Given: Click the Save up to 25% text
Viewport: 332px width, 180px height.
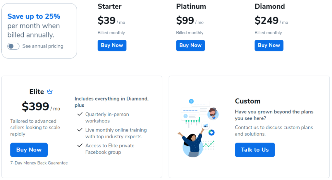Looking at the screenshot, I should 34,16.
